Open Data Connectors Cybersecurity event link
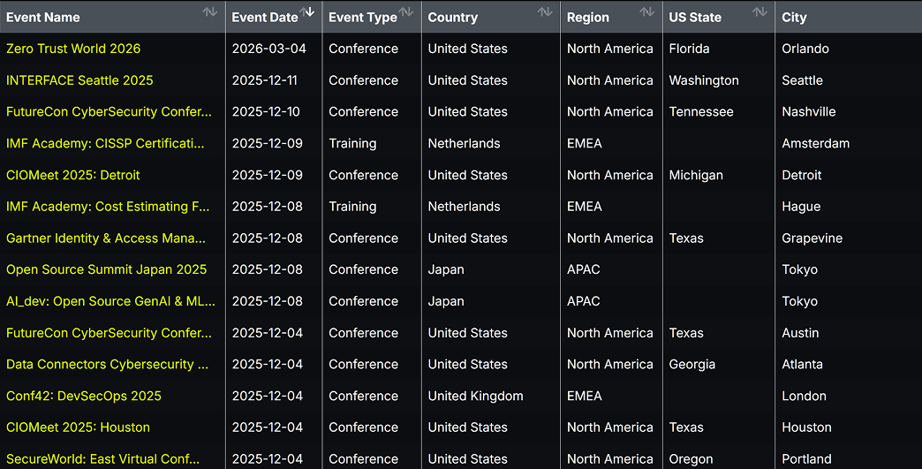This screenshot has height=469, width=922. click(107, 365)
